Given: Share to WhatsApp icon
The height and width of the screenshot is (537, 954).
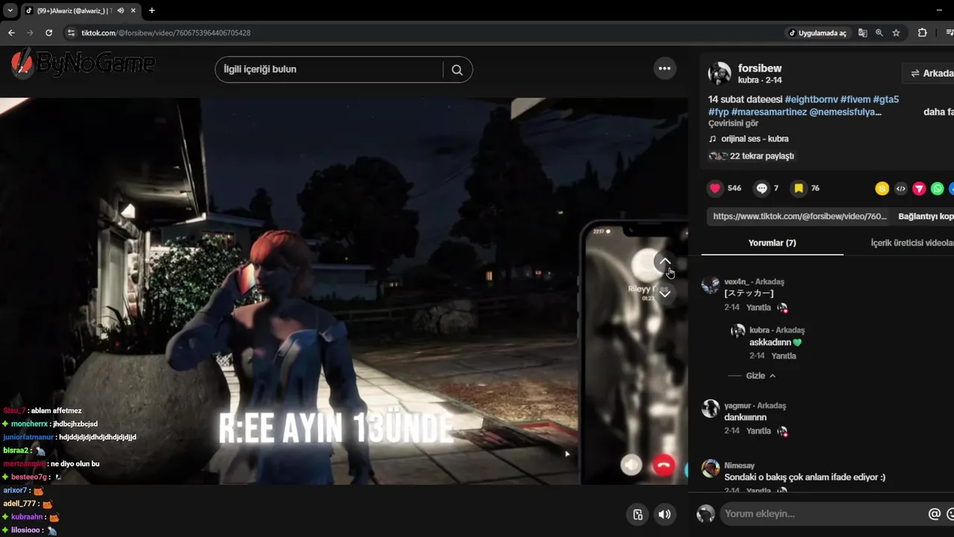Looking at the screenshot, I should [938, 189].
